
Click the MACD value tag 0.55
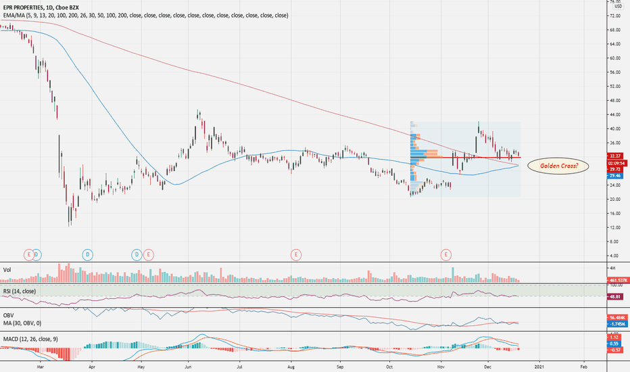pyautogui.click(x=614, y=344)
